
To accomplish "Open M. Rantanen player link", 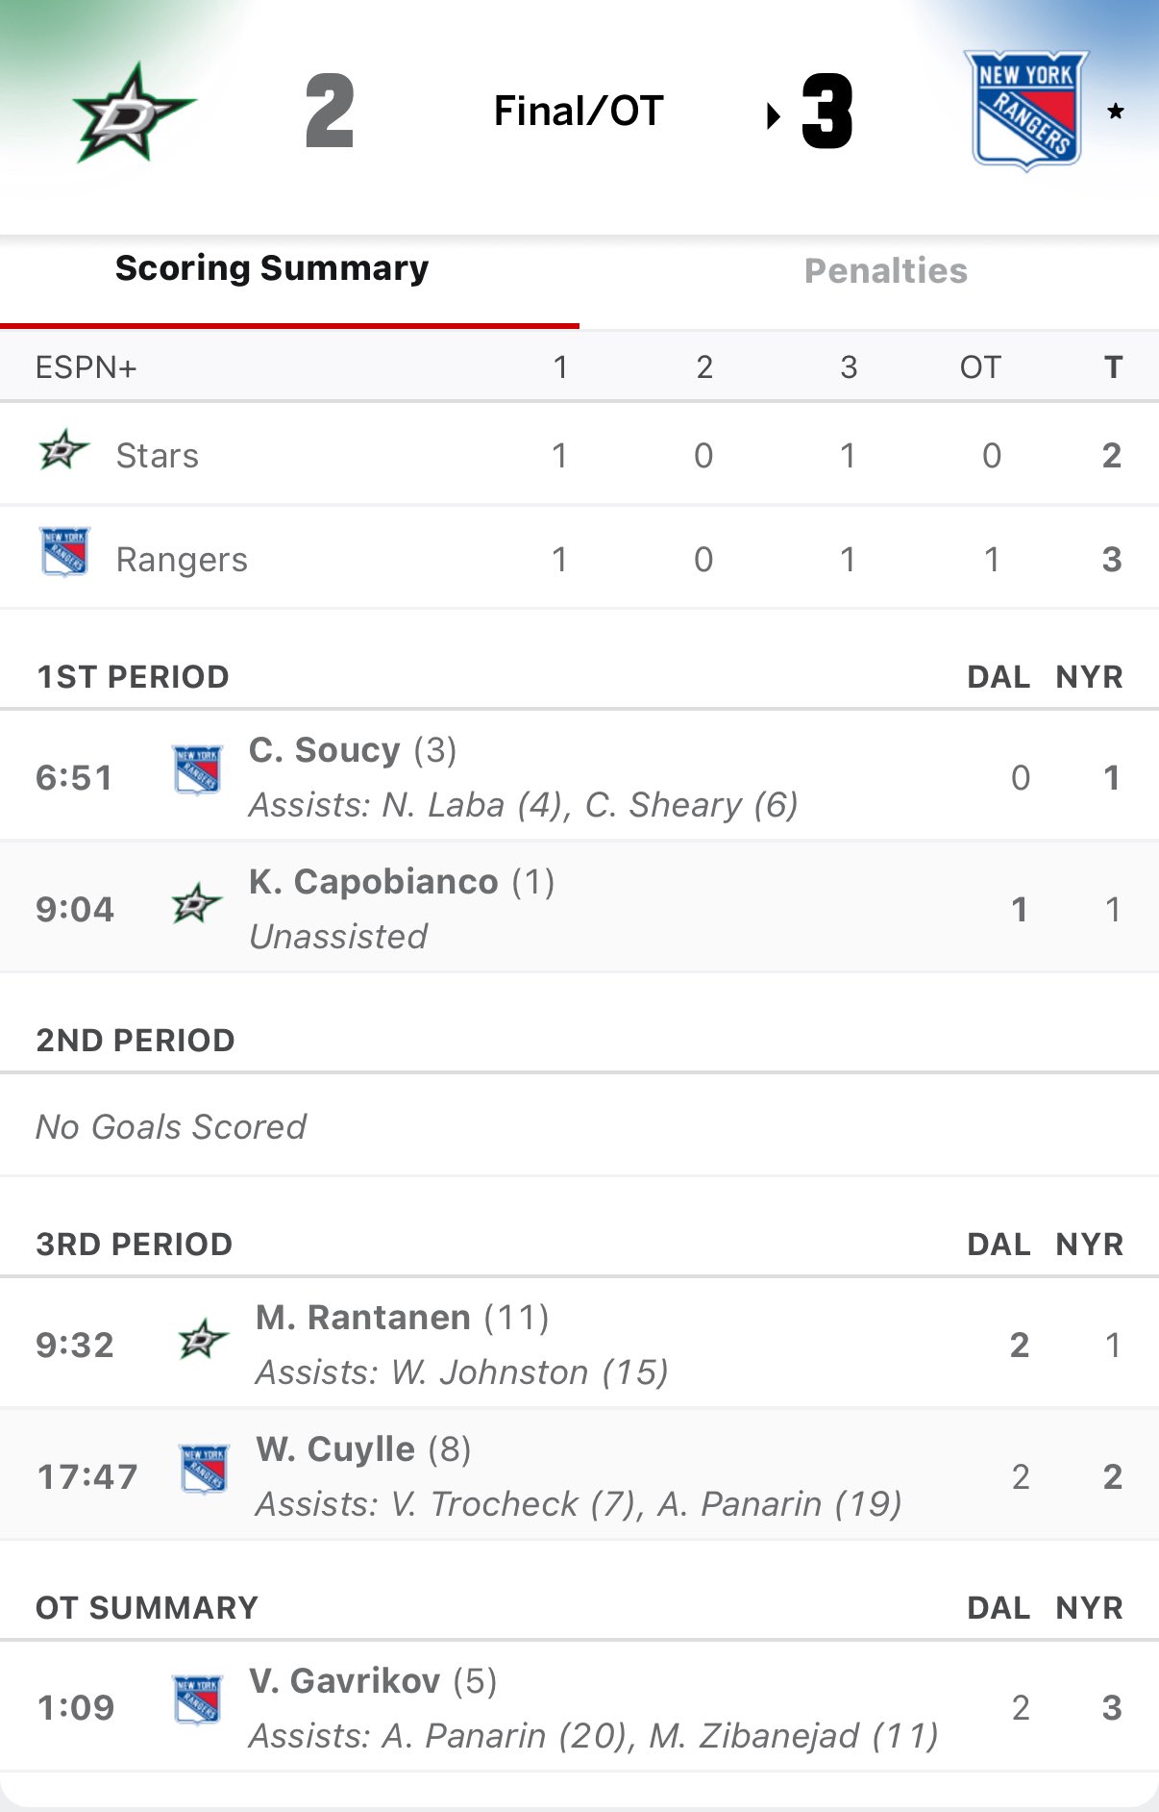I will [x=363, y=1318].
